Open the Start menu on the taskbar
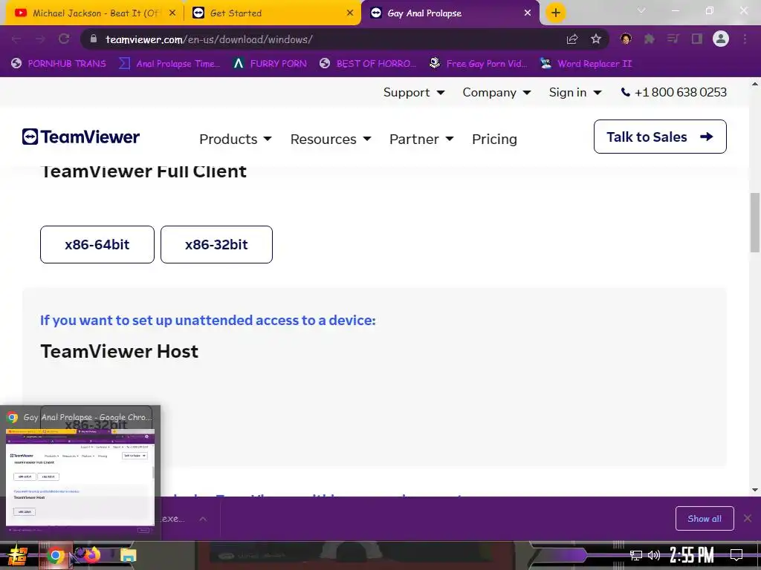 pyautogui.click(x=17, y=555)
